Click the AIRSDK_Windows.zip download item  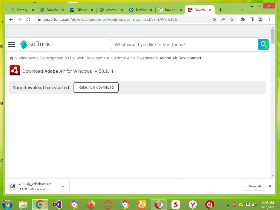click(35, 186)
